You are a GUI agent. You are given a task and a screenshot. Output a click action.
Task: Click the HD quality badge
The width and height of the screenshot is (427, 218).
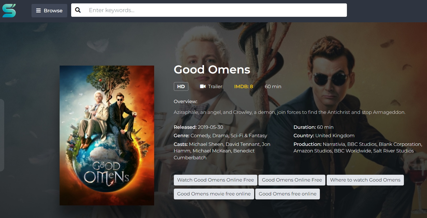tap(181, 87)
